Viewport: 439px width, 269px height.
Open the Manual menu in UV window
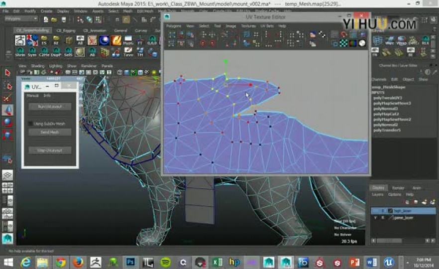[x=32, y=96]
